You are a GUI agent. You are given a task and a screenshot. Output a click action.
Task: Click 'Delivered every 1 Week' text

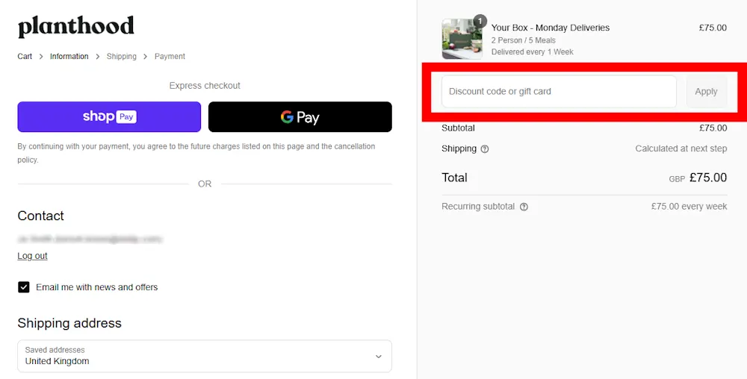coord(532,51)
